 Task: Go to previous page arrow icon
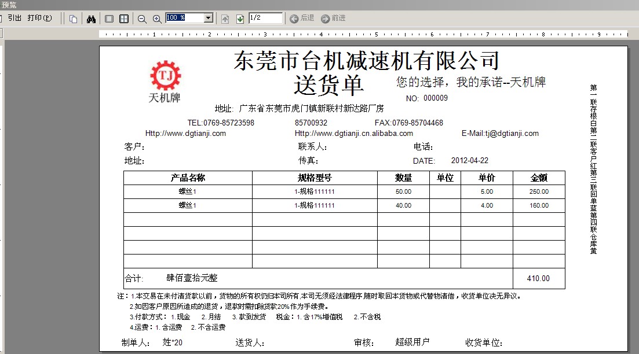(225, 19)
